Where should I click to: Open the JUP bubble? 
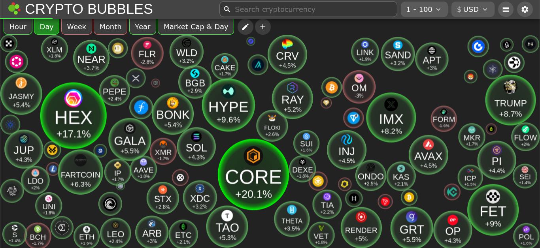point(24,149)
